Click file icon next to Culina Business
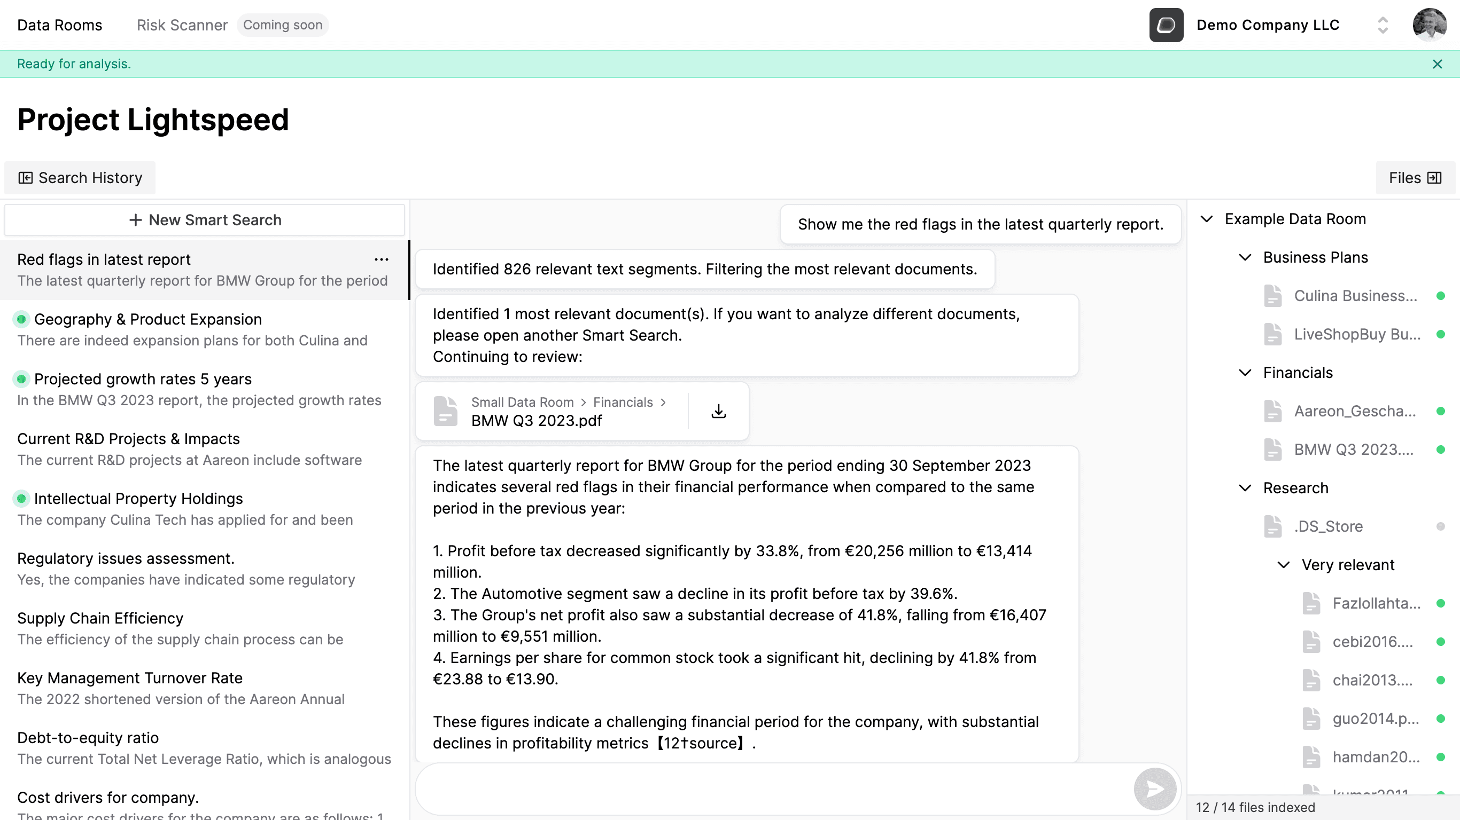Screen dimensions: 1460x820 (x=1272, y=296)
